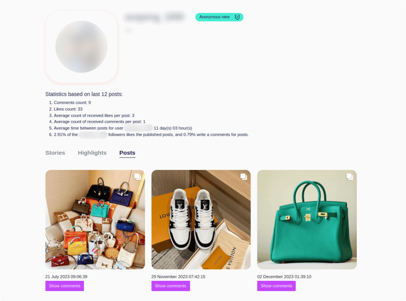Open the green Birkin bag post thumbnail

tap(307, 219)
